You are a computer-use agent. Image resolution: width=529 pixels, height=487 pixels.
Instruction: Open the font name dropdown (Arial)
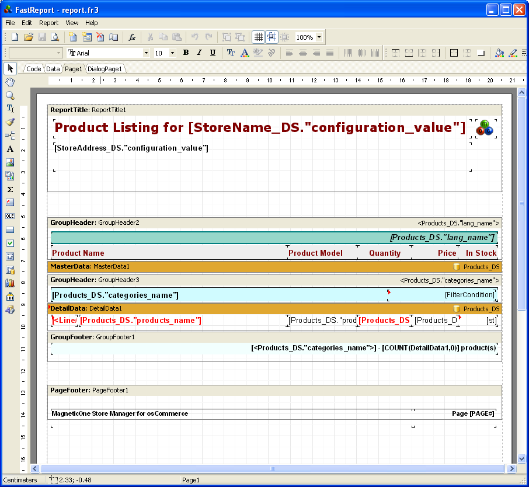(146, 53)
